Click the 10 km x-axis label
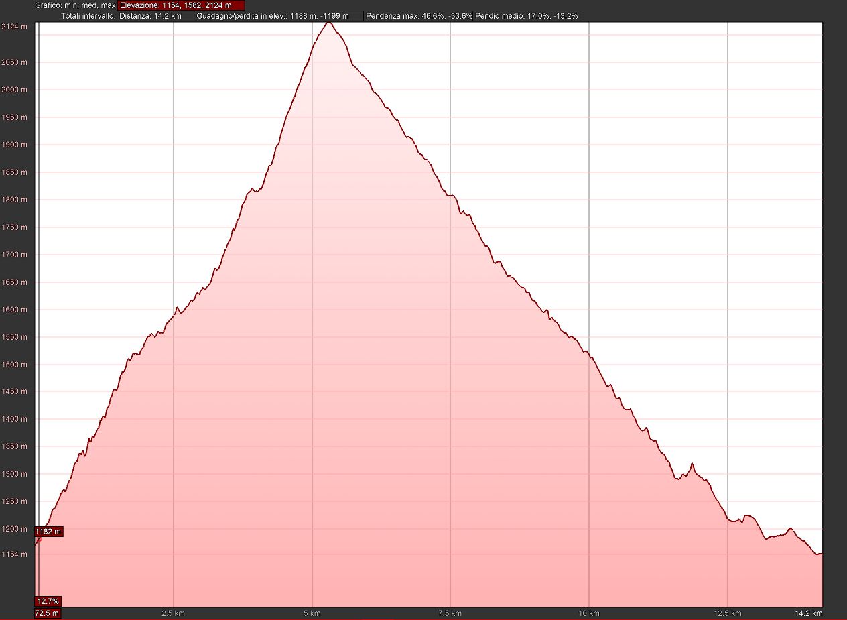 (x=588, y=613)
